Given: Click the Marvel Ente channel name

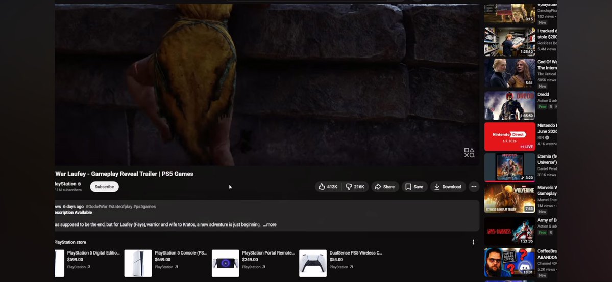Looking at the screenshot, I should [x=547, y=200].
